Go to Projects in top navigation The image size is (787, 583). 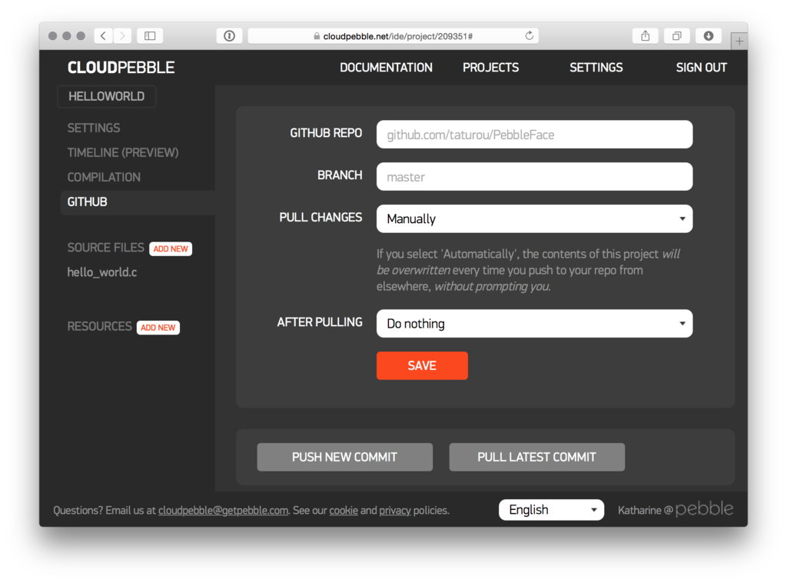point(490,67)
